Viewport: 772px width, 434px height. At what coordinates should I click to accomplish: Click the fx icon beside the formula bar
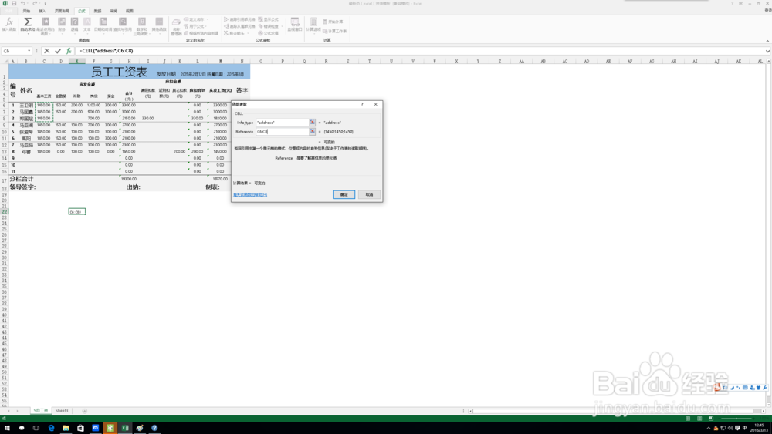(69, 51)
